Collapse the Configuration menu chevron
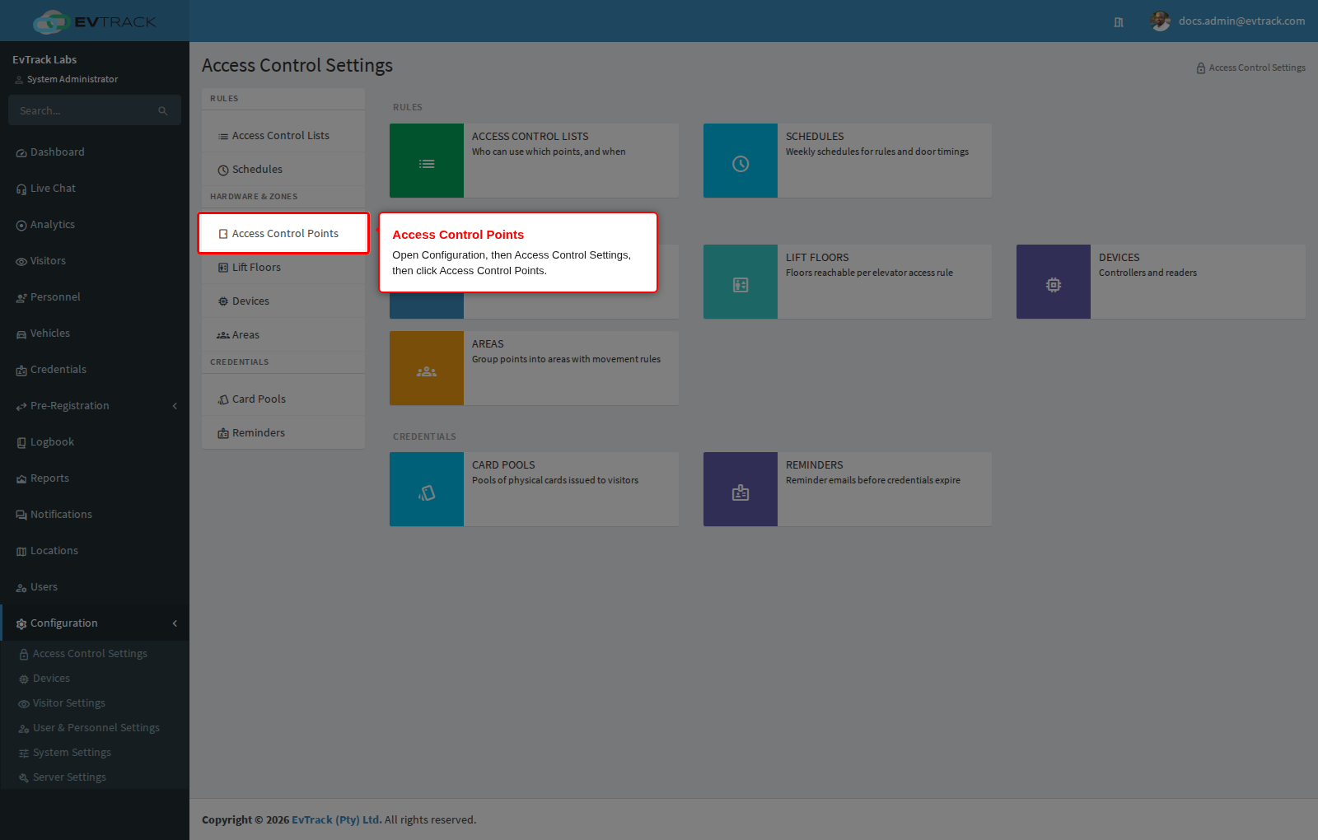Viewport: 1318px width, 840px height. click(175, 623)
